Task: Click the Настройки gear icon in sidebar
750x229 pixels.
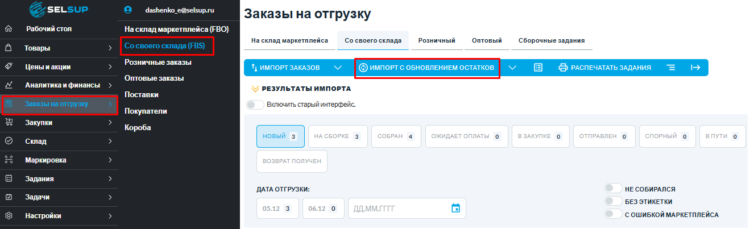Action: pyautogui.click(x=9, y=216)
